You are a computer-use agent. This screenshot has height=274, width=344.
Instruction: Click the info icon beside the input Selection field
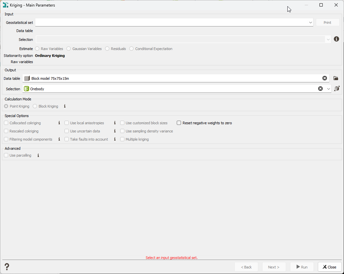click(336, 39)
